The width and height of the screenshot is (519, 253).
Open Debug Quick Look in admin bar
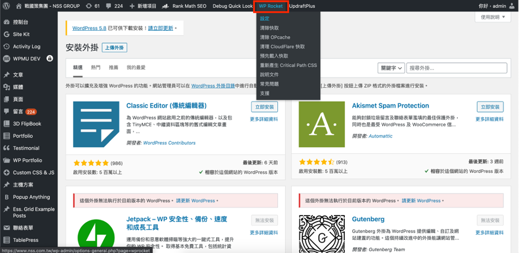(232, 6)
